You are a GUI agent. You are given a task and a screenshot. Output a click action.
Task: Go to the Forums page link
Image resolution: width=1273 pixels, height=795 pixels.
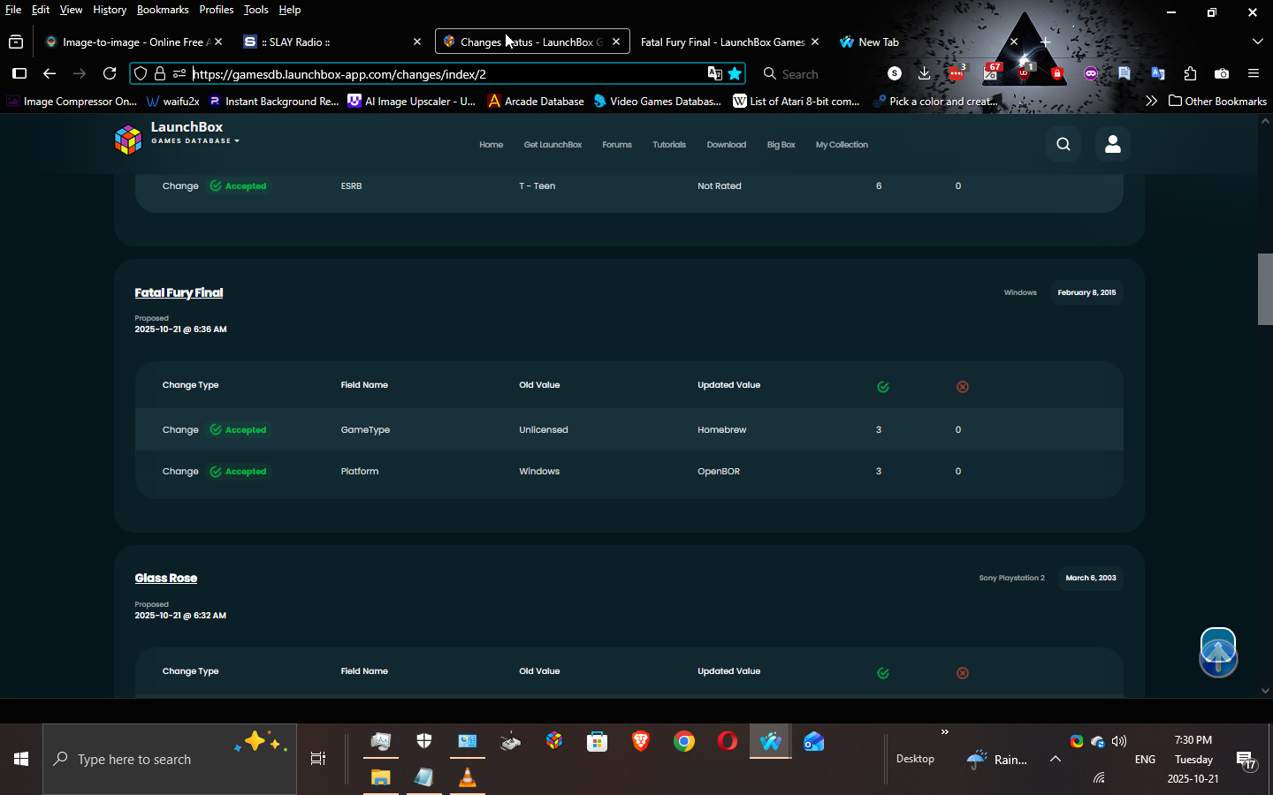point(616,145)
